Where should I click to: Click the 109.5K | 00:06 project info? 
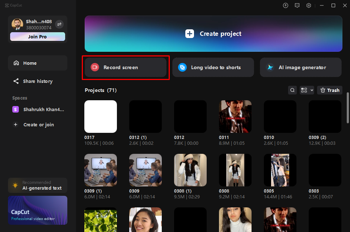(99, 143)
